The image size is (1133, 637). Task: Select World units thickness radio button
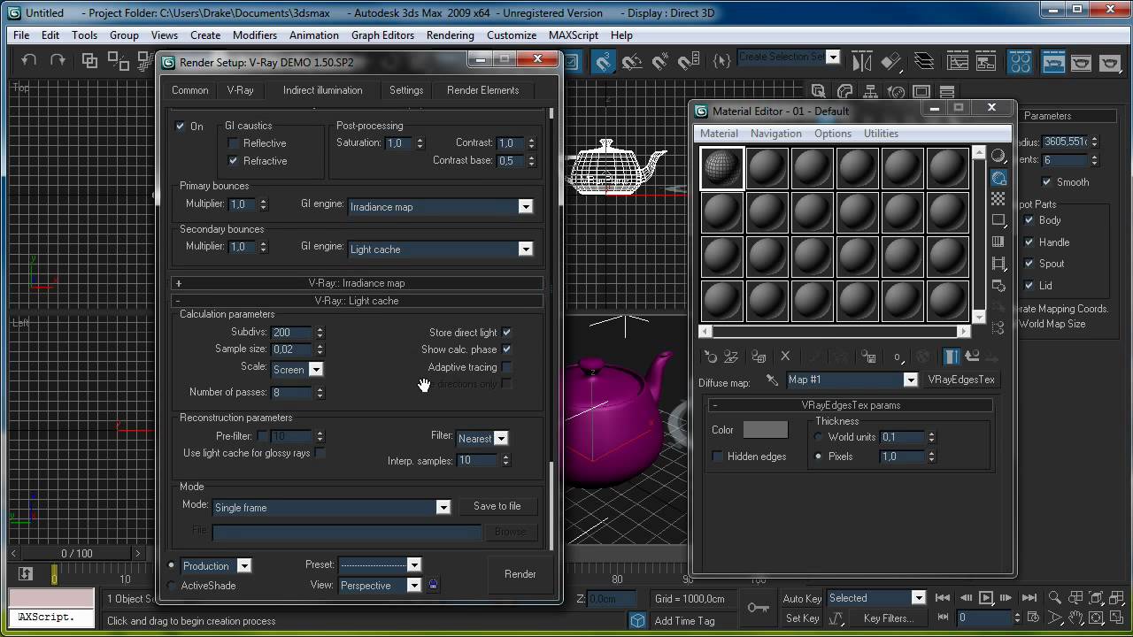pyautogui.click(x=819, y=437)
